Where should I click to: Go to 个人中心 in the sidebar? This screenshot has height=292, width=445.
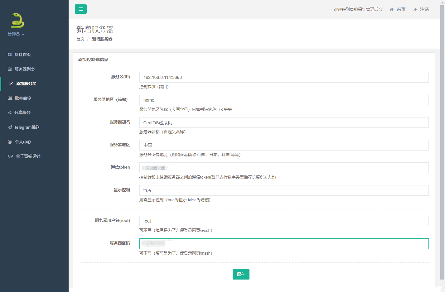click(23, 142)
